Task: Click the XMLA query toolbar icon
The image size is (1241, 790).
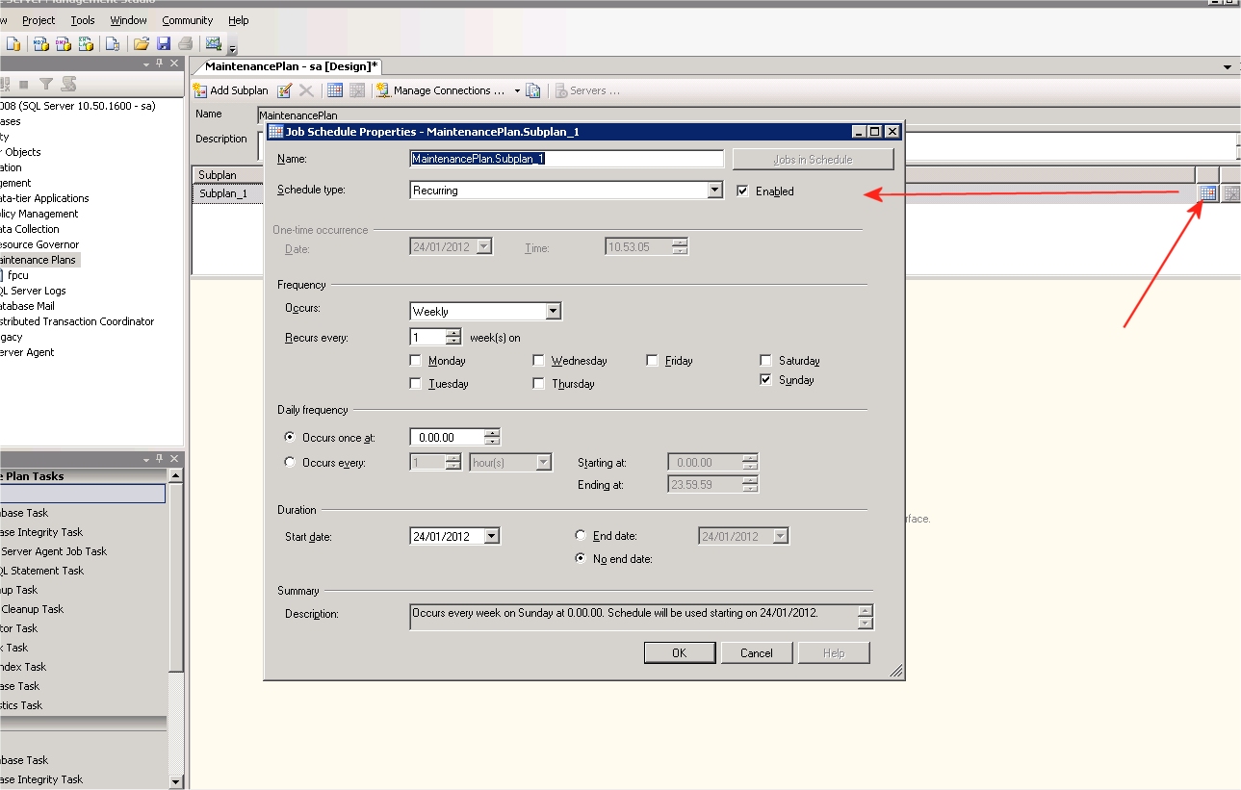Action: coord(86,43)
